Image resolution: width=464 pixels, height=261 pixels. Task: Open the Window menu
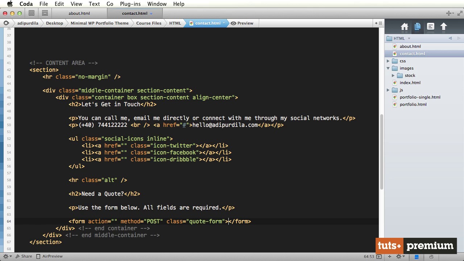click(157, 4)
